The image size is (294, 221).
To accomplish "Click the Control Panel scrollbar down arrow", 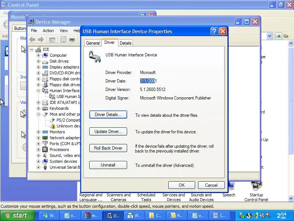I will point(291,198).
